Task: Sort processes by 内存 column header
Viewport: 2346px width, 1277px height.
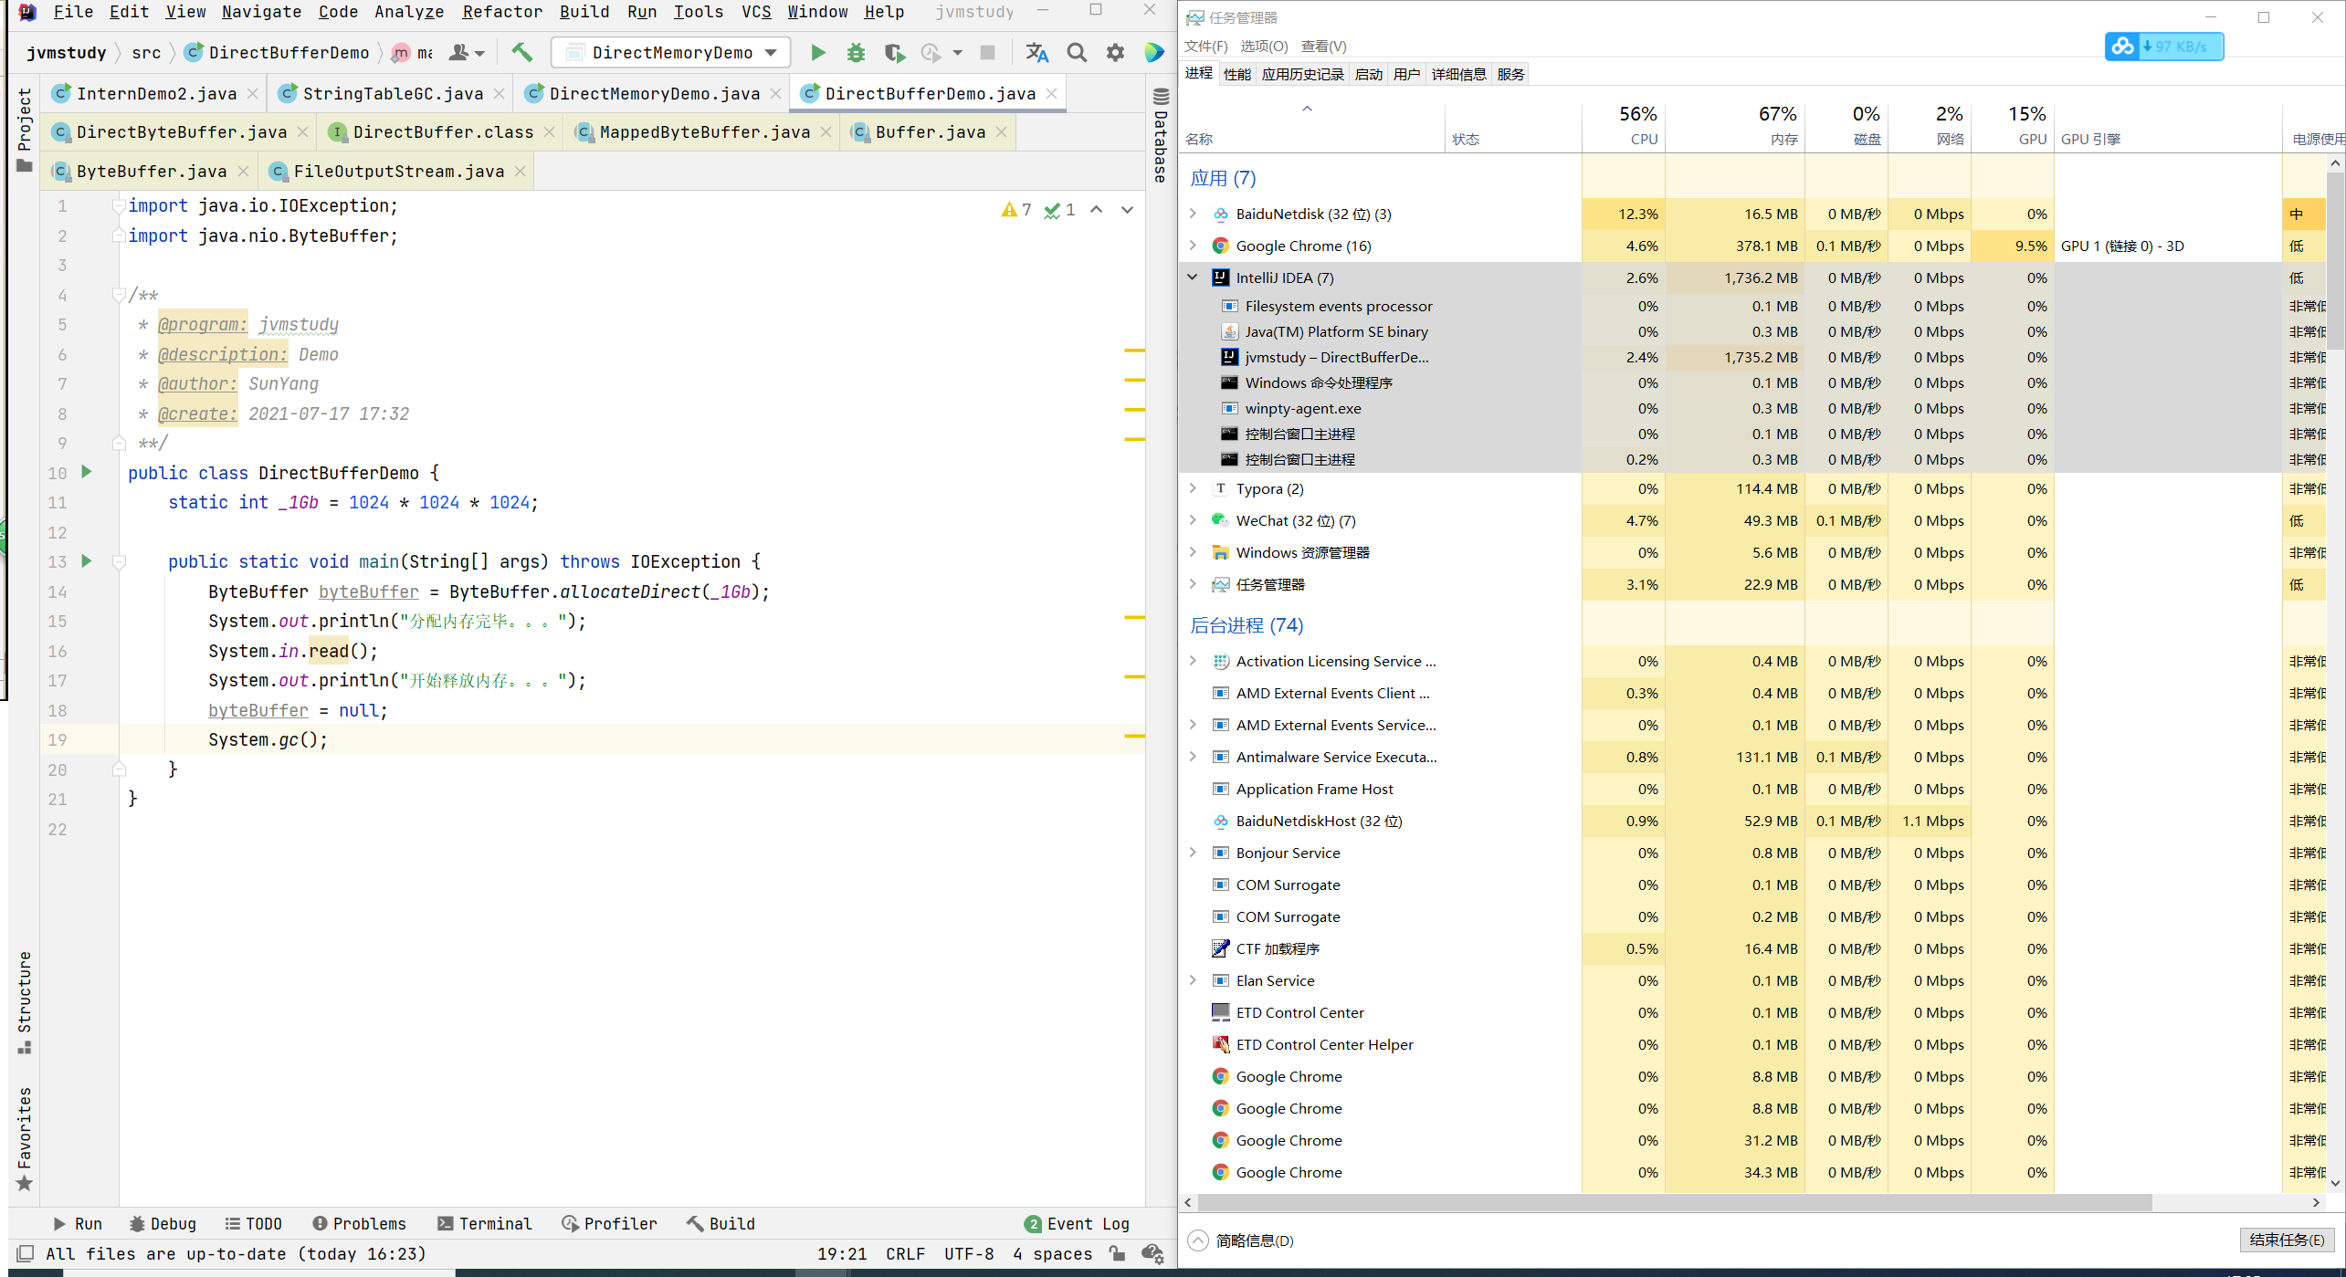Action: click(x=1735, y=125)
